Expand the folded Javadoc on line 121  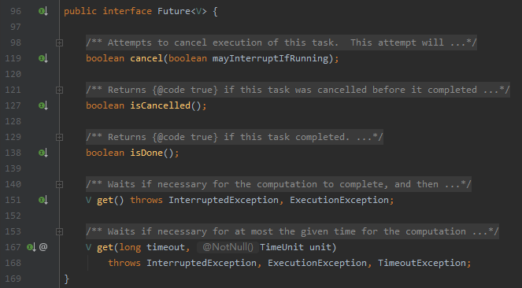(59, 90)
